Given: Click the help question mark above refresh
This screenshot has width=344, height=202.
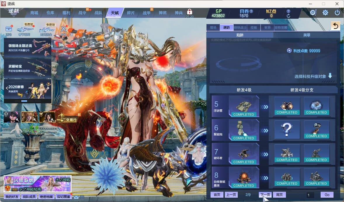Looking at the screenshot, I should pyautogui.click(x=289, y=11).
